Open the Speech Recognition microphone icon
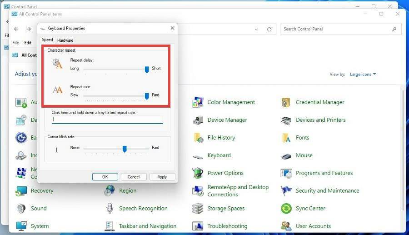The height and width of the screenshot is (235, 409). (110, 208)
